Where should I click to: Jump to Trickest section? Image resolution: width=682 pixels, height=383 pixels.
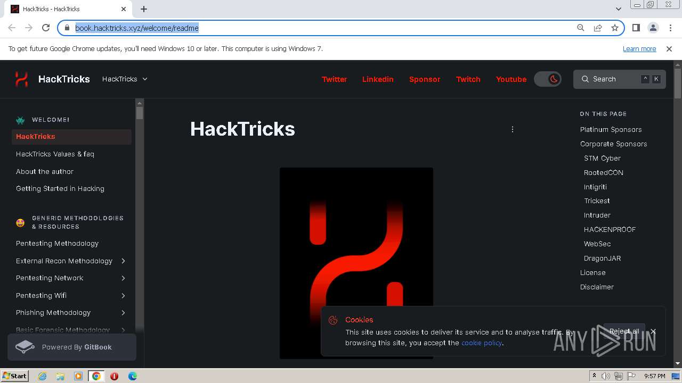tap(597, 201)
